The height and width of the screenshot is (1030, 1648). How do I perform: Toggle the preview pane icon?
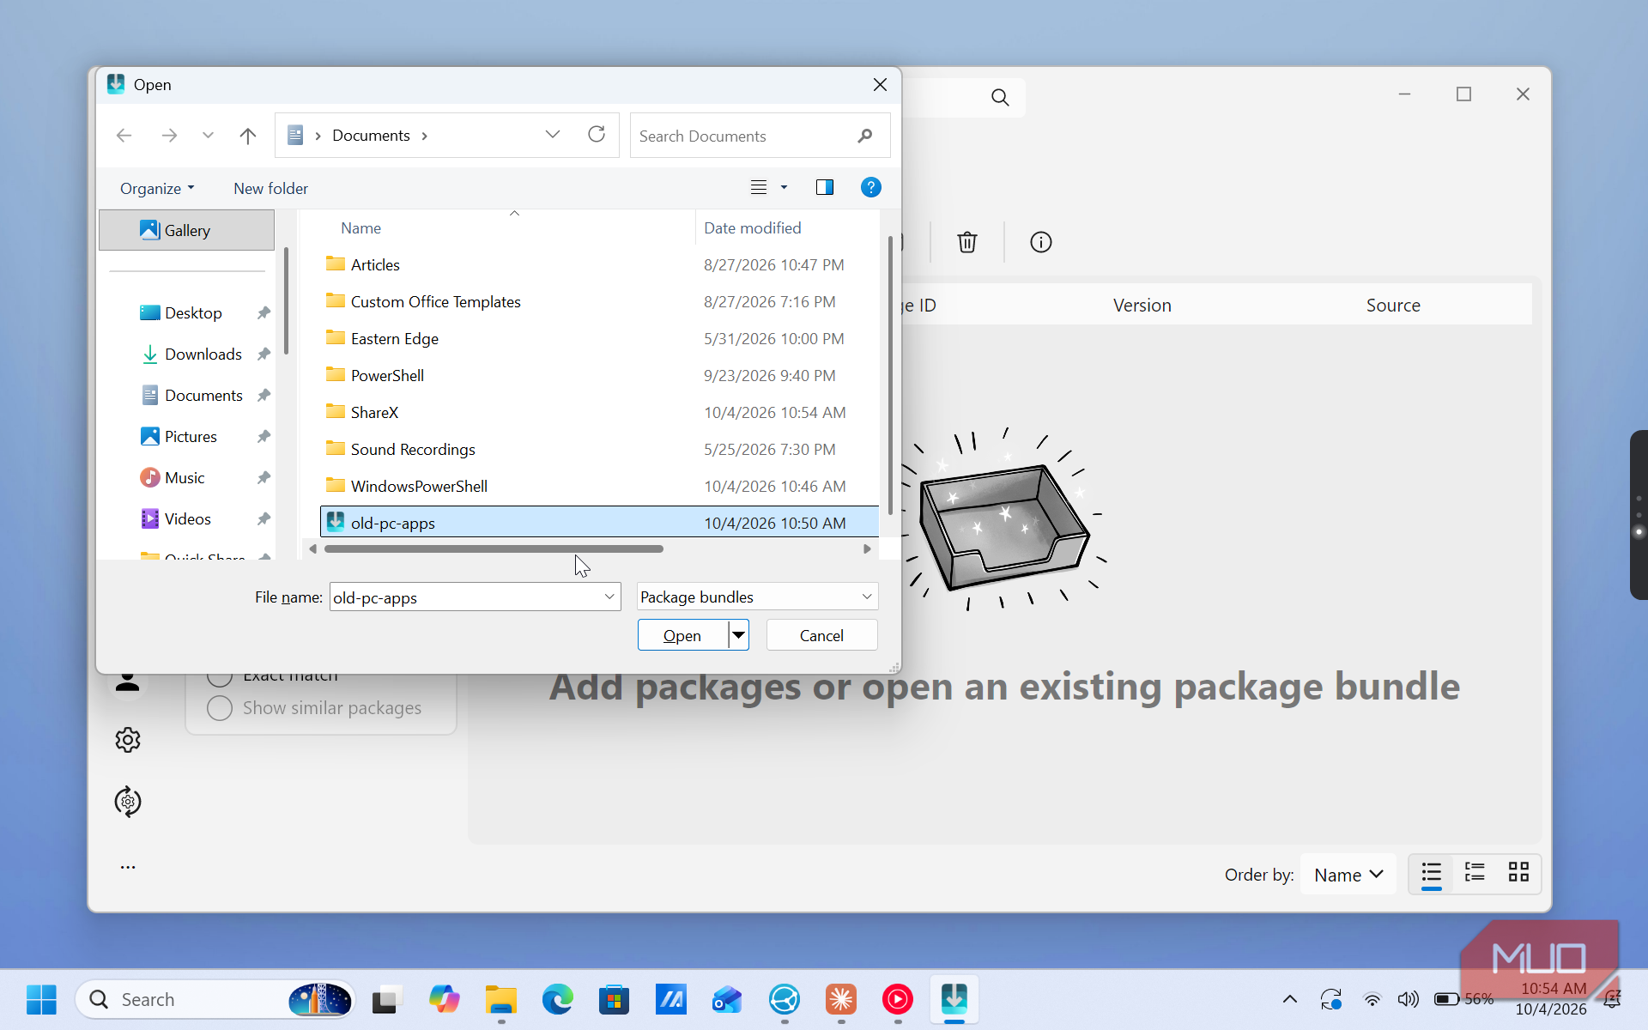pos(825,187)
